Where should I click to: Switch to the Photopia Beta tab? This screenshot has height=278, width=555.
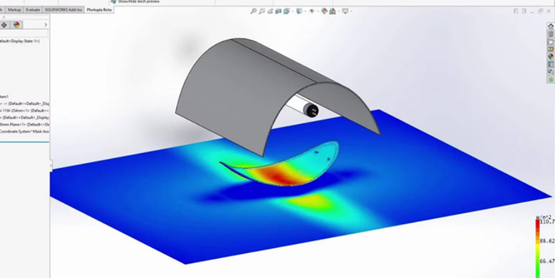pyautogui.click(x=99, y=10)
